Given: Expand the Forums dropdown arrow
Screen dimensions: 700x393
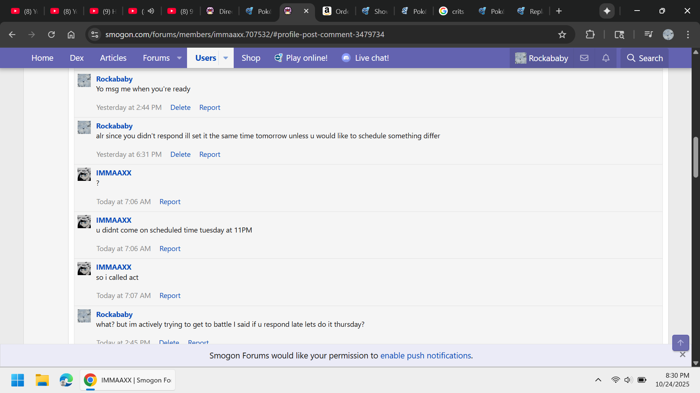Looking at the screenshot, I should (179, 58).
